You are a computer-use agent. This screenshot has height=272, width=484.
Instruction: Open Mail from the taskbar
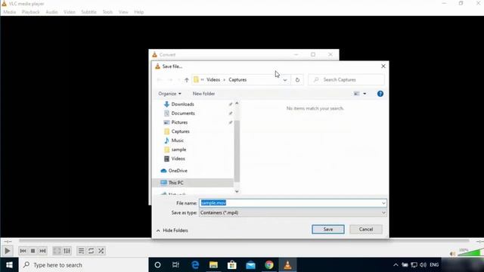pos(250,265)
